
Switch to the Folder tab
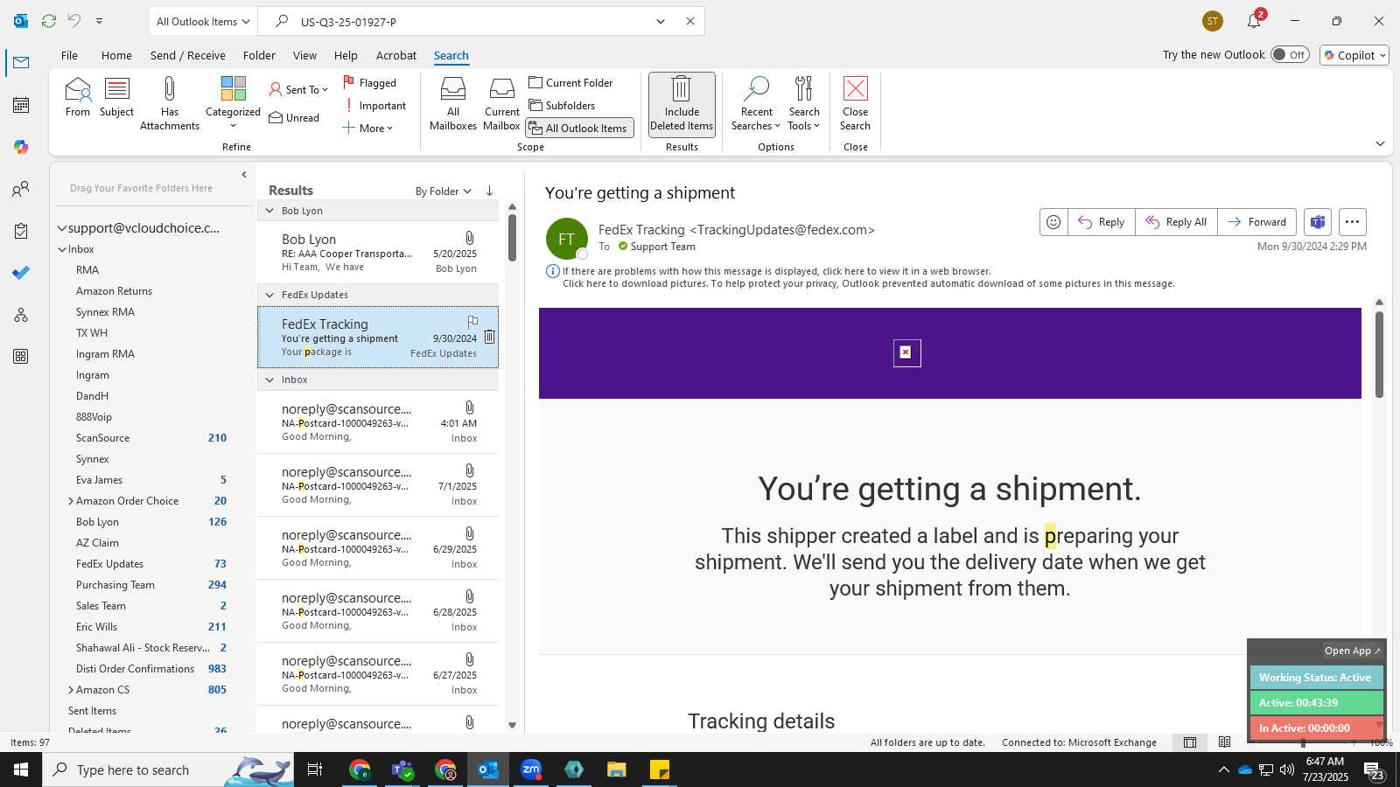[259, 55]
